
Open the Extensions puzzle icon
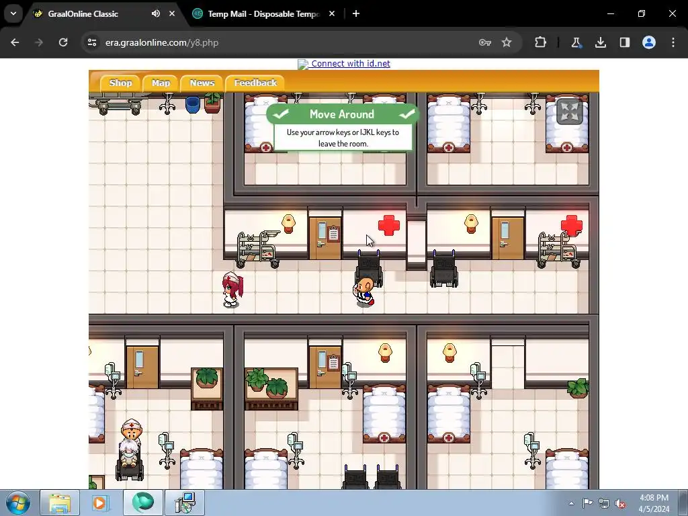click(x=541, y=42)
